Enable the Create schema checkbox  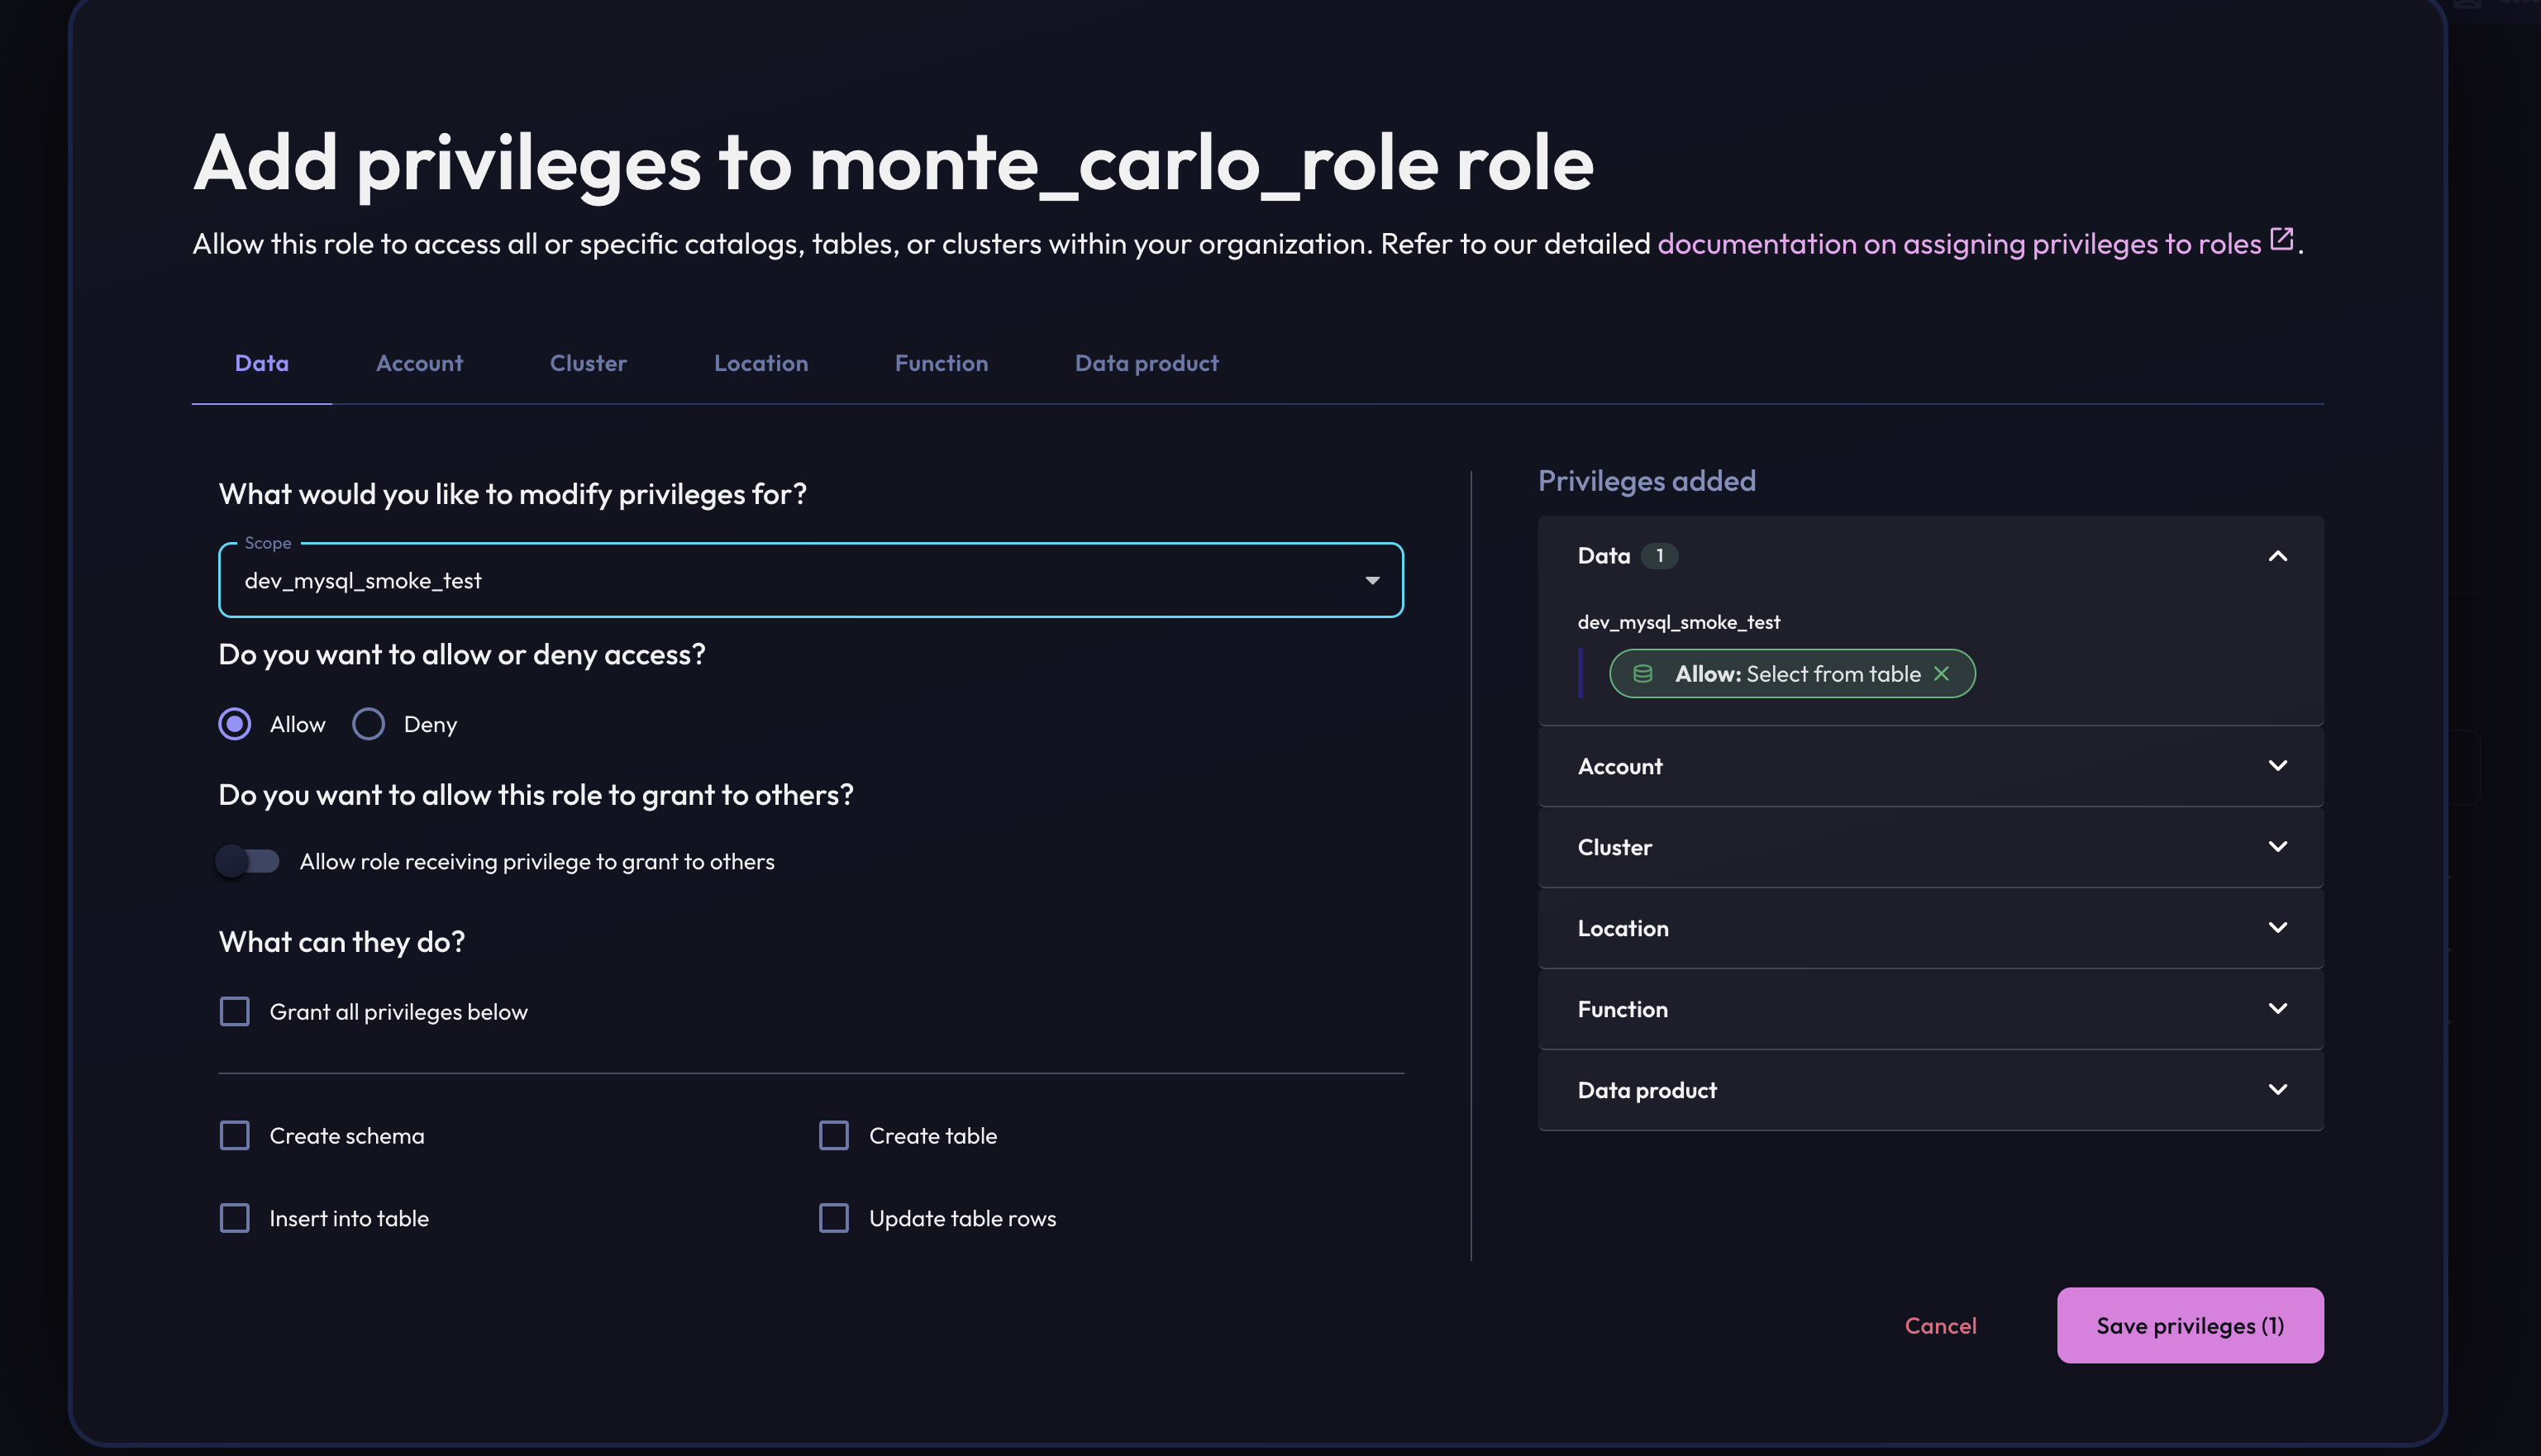[x=235, y=1136]
